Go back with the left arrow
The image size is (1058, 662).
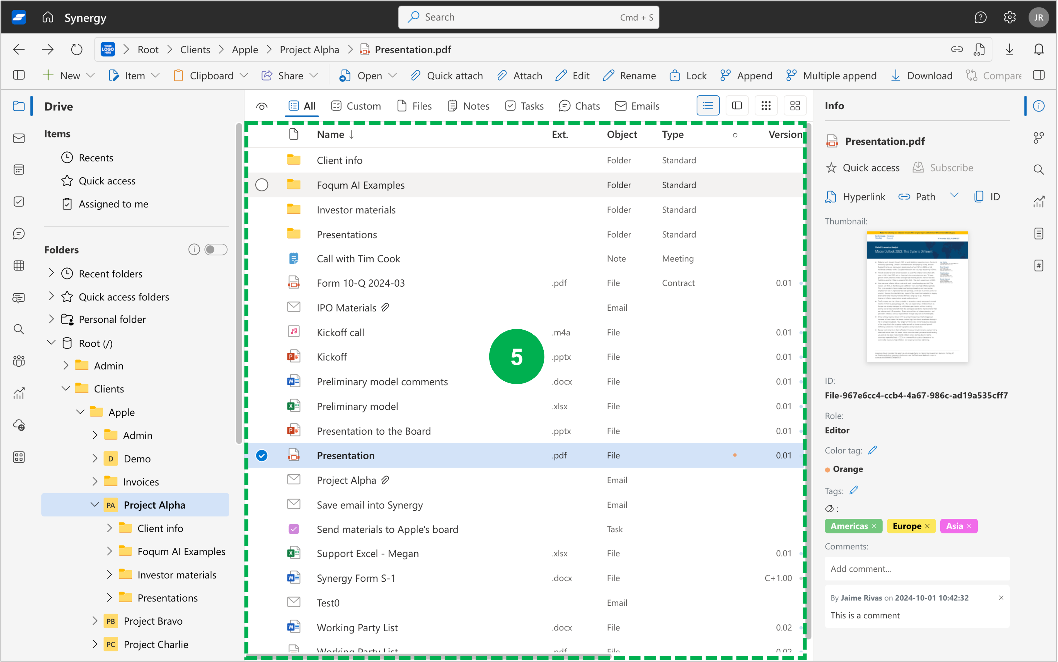coord(19,49)
